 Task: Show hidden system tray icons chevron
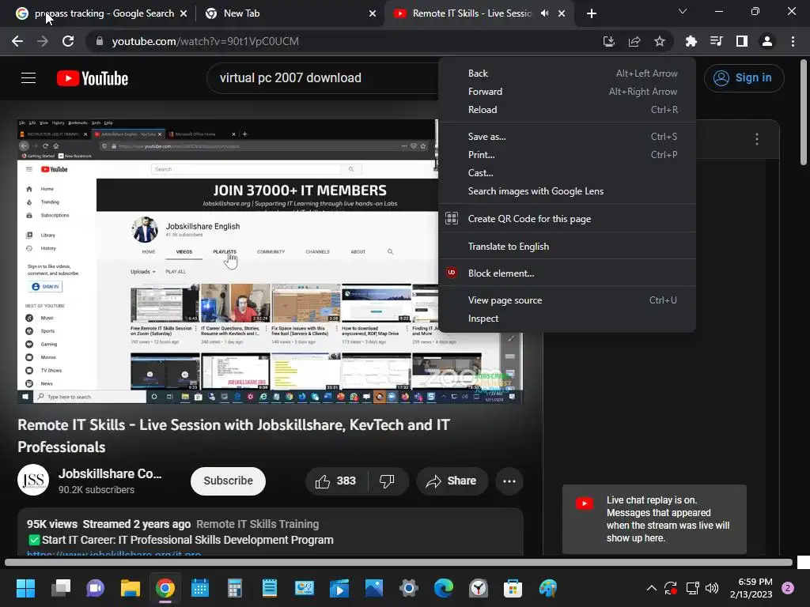pos(652,588)
